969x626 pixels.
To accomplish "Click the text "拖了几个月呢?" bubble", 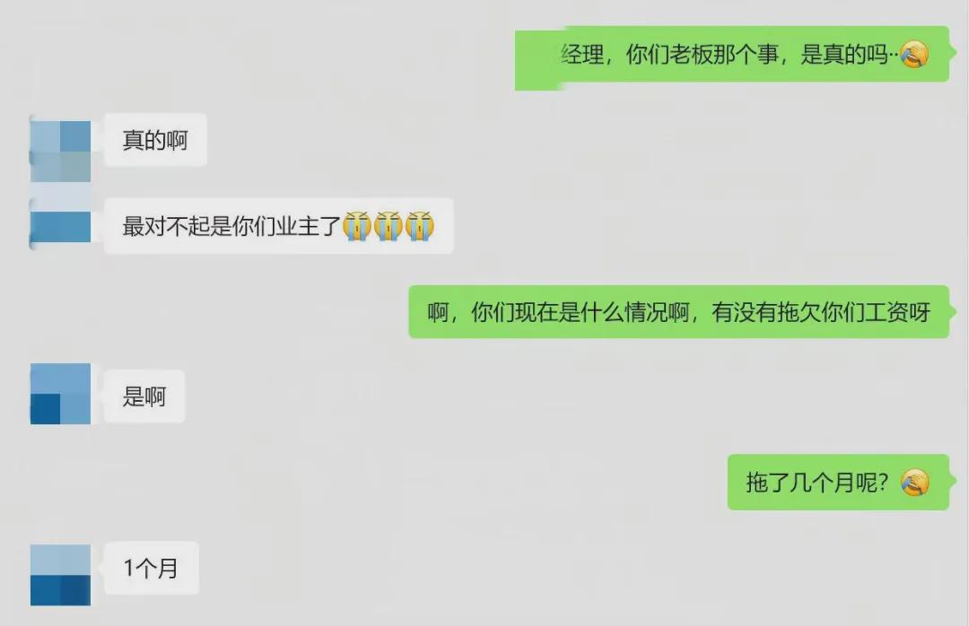I will (838, 482).
